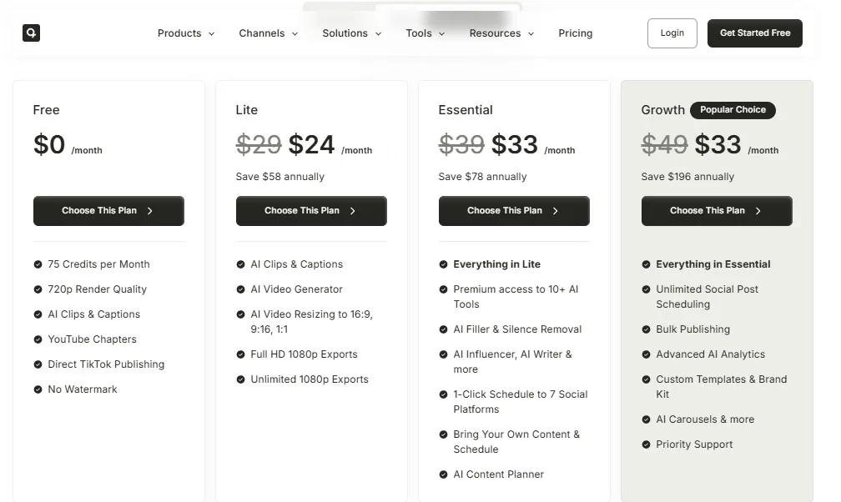
Task: Click the checkmark beside AI Video Generator
Action: (239, 289)
